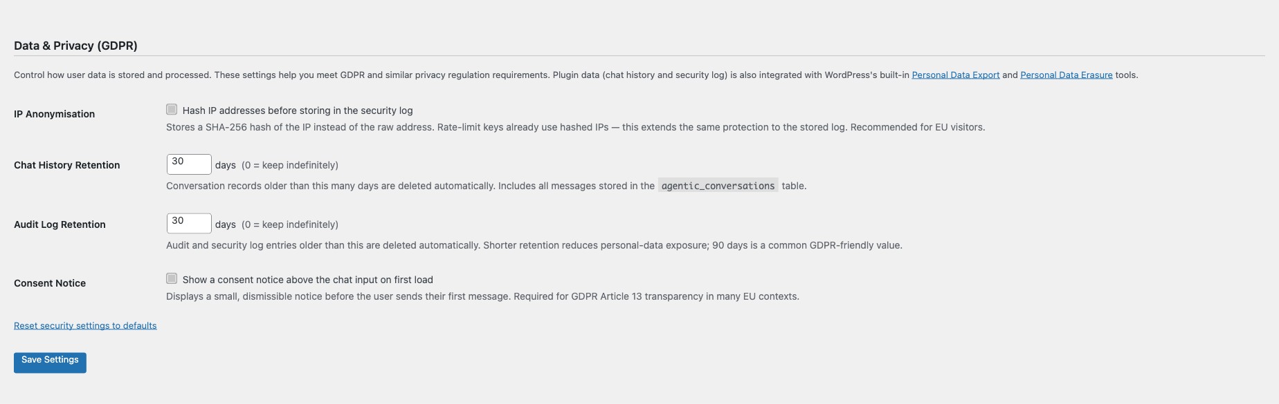Select the Chat History Retention days field
This screenshot has width=1279, height=404.
(x=188, y=164)
